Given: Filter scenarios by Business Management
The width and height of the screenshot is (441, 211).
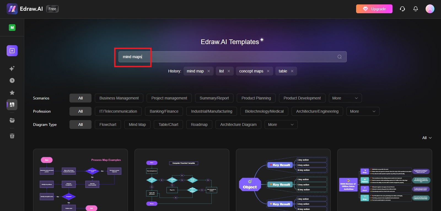Looking at the screenshot, I should tap(119, 98).
